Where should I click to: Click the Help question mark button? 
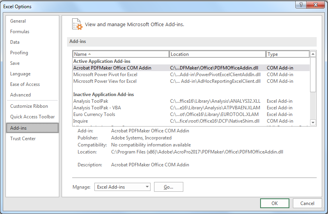301,5
